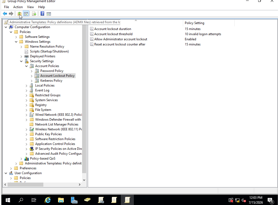Screen dimensions: 278x205
Task: Toggle Show/Hide Console Tree toolbar icon
Action: point(26,14)
